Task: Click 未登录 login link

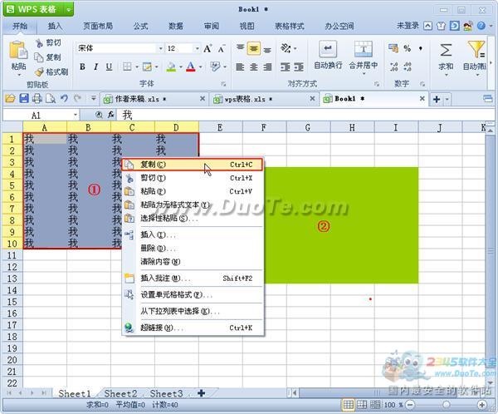Action: point(408,26)
